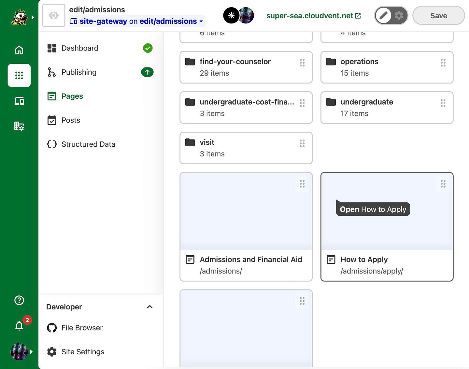The height and width of the screenshot is (369, 469).
Task: Click drag handle on visit folder
Action: pos(302,143)
